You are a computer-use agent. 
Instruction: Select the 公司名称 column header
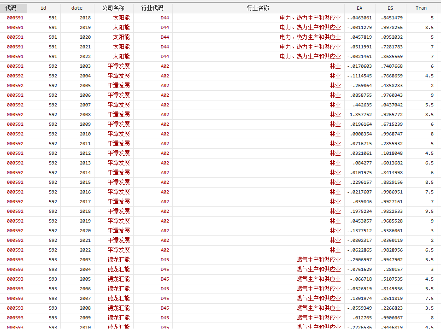113,8
